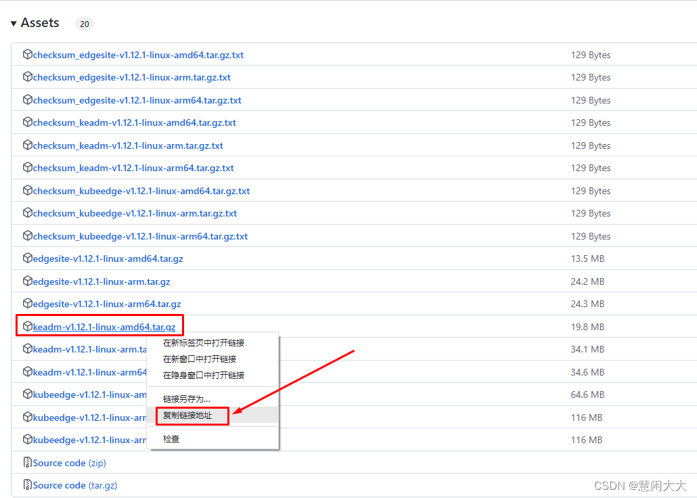Image resolution: width=697 pixels, height=498 pixels.
Task: Click package icon beside checksum_kubeedge arm64 txt
Action: (28, 235)
